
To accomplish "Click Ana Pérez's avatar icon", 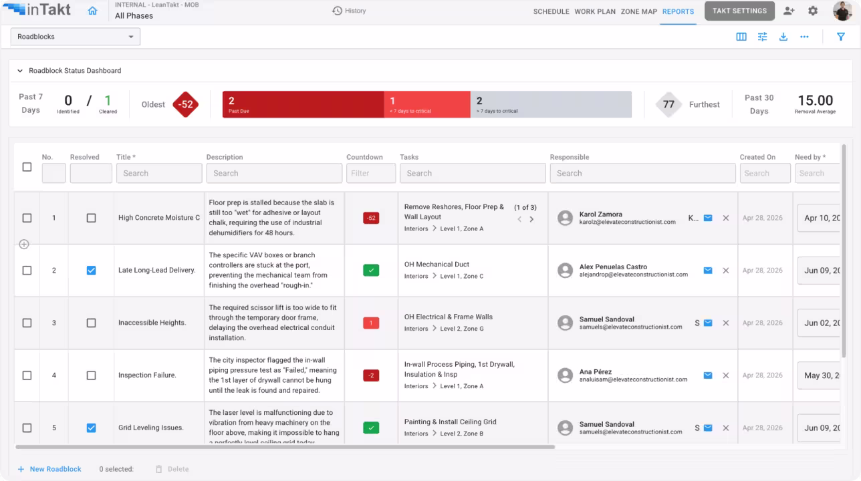I will click(x=566, y=375).
